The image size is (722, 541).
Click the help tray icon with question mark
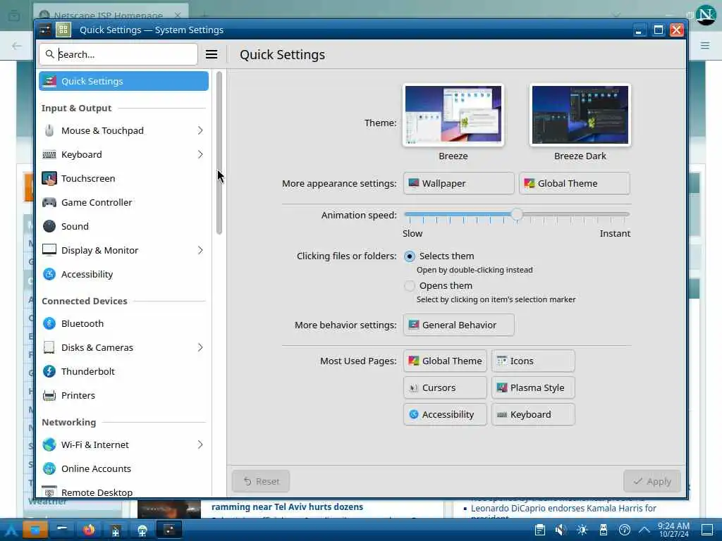pos(625,530)
